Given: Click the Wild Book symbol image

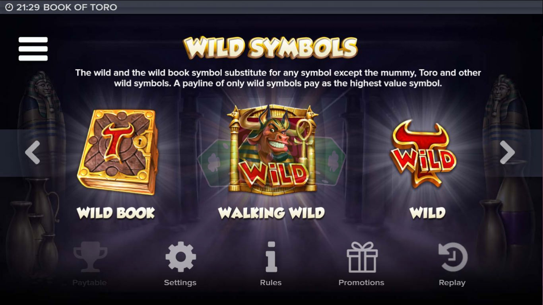Looking at the screenshot, I should [x=118, y=152].
